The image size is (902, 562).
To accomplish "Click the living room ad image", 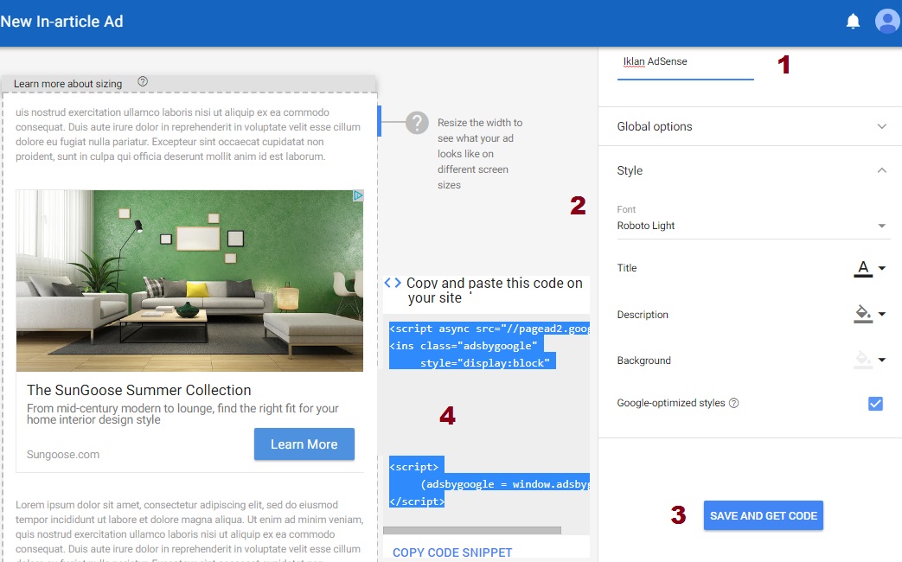I will (190, 281).
